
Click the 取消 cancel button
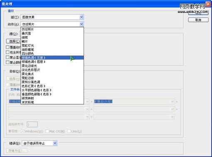(x=198, y=20)
